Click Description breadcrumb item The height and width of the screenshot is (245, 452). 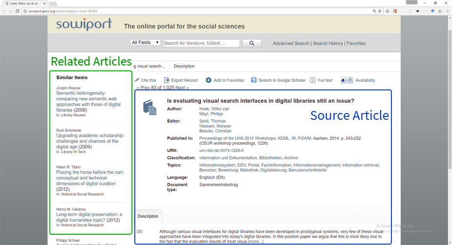tap(184, 66)
